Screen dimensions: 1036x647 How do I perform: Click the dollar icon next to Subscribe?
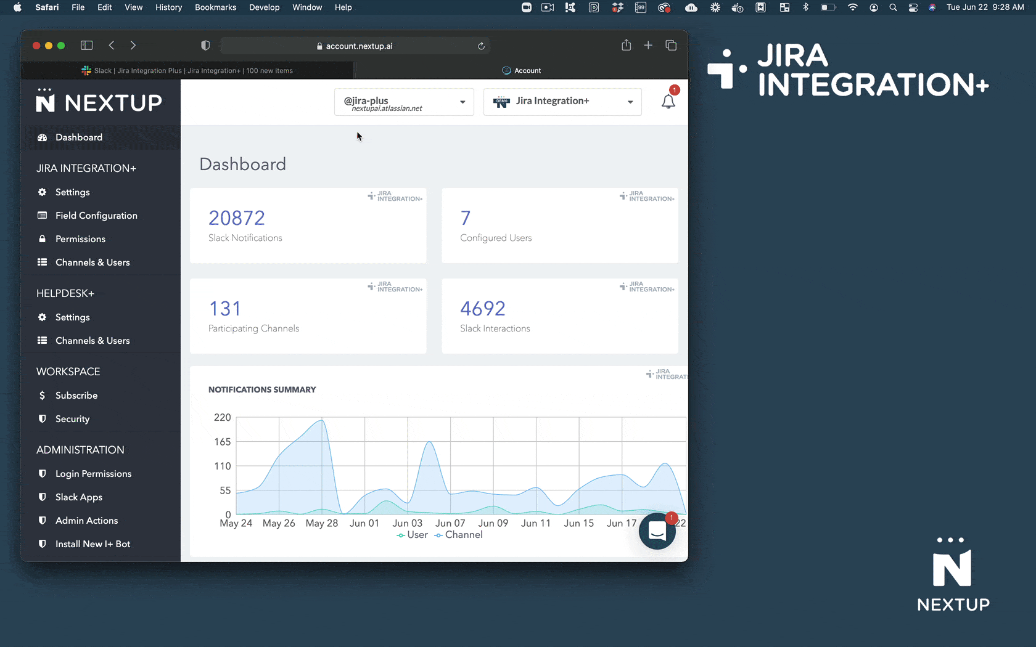[42, 396]
